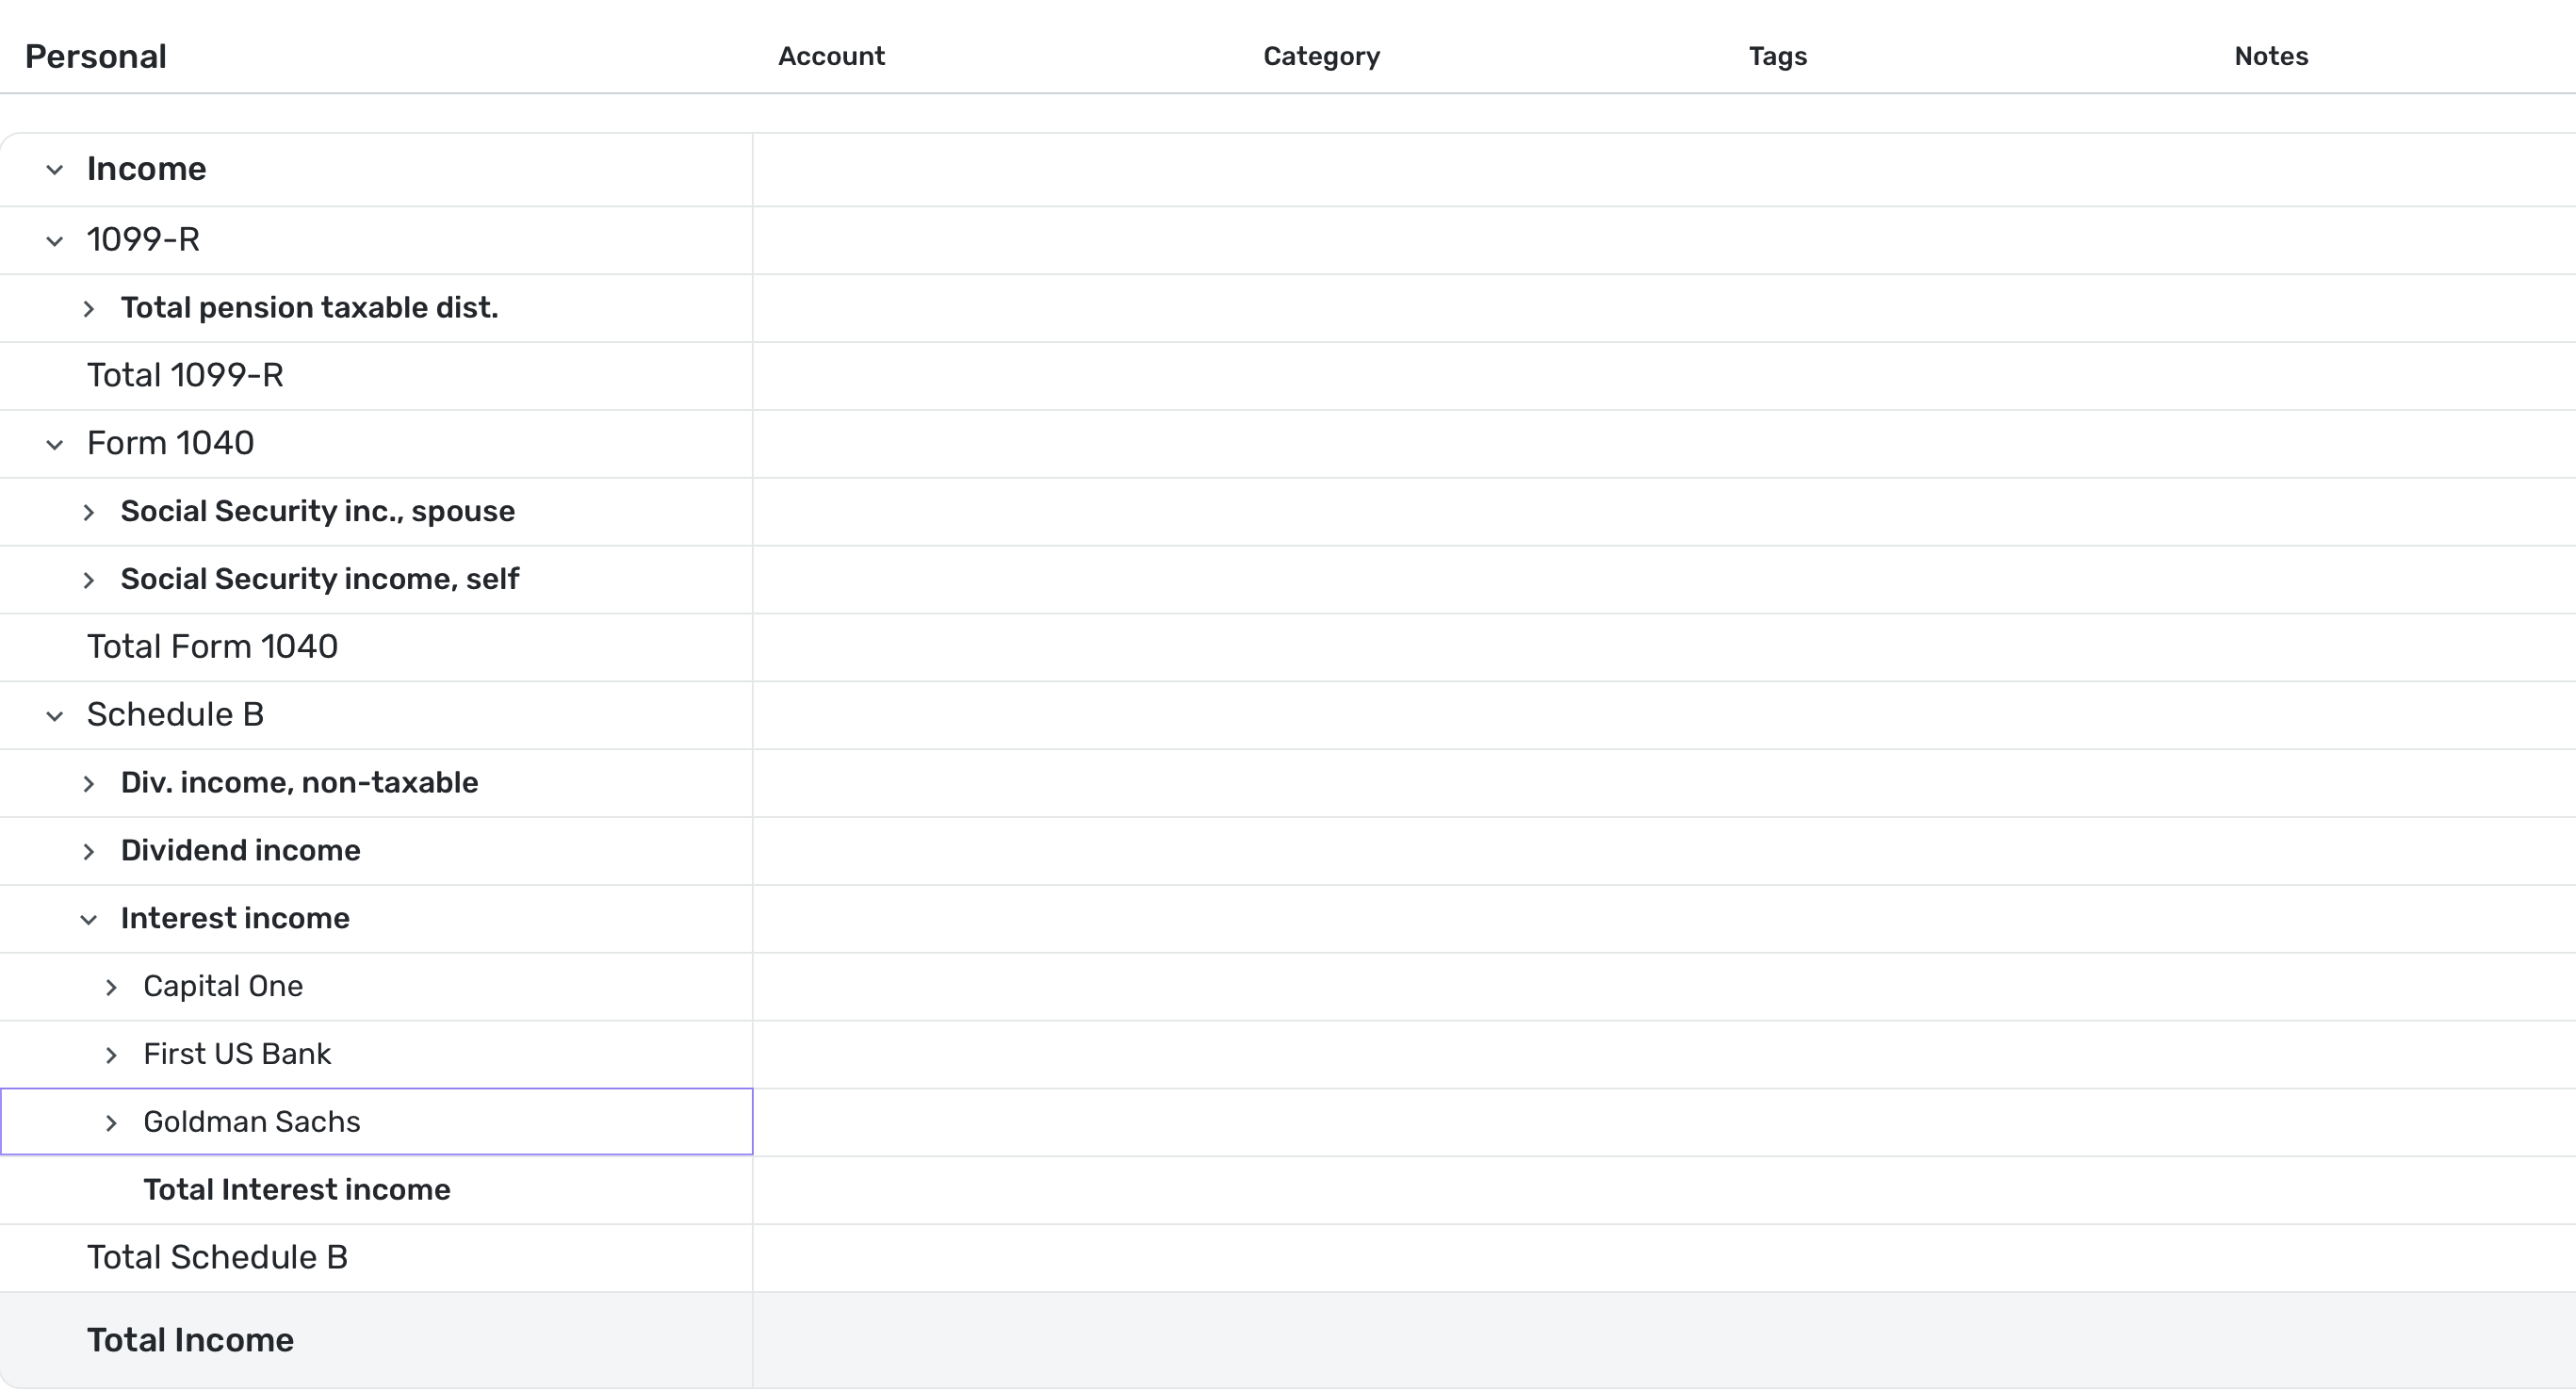
Task: Click the Category column header
Action: 1321,56
